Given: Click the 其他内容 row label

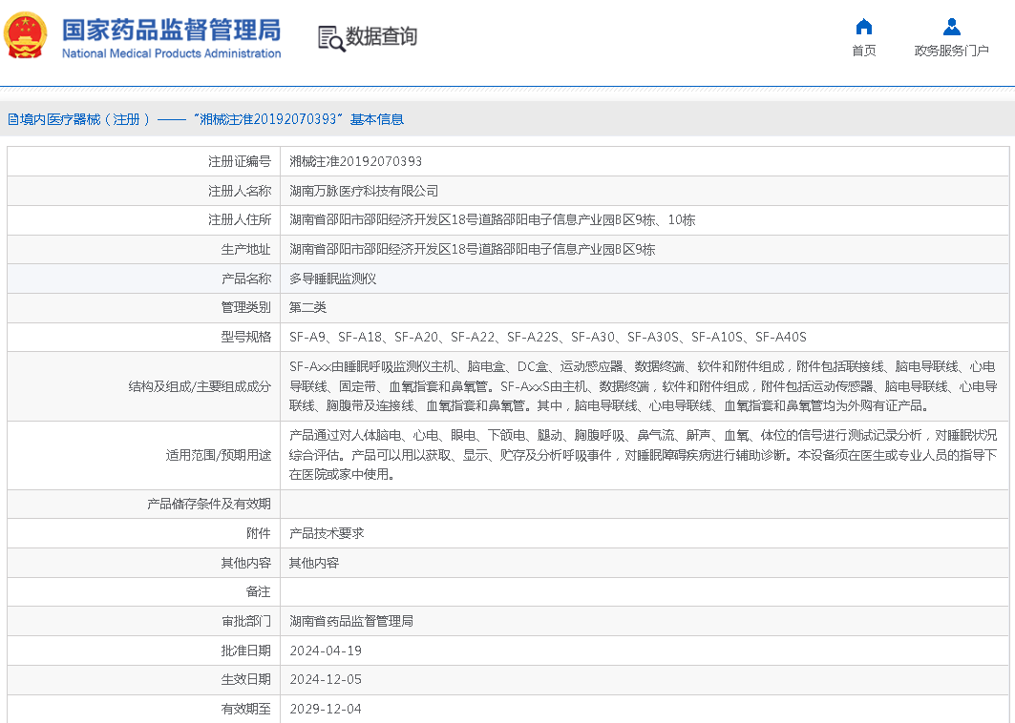Looking at the screenshot, I should pyautogui.click(x=246, y=563).
